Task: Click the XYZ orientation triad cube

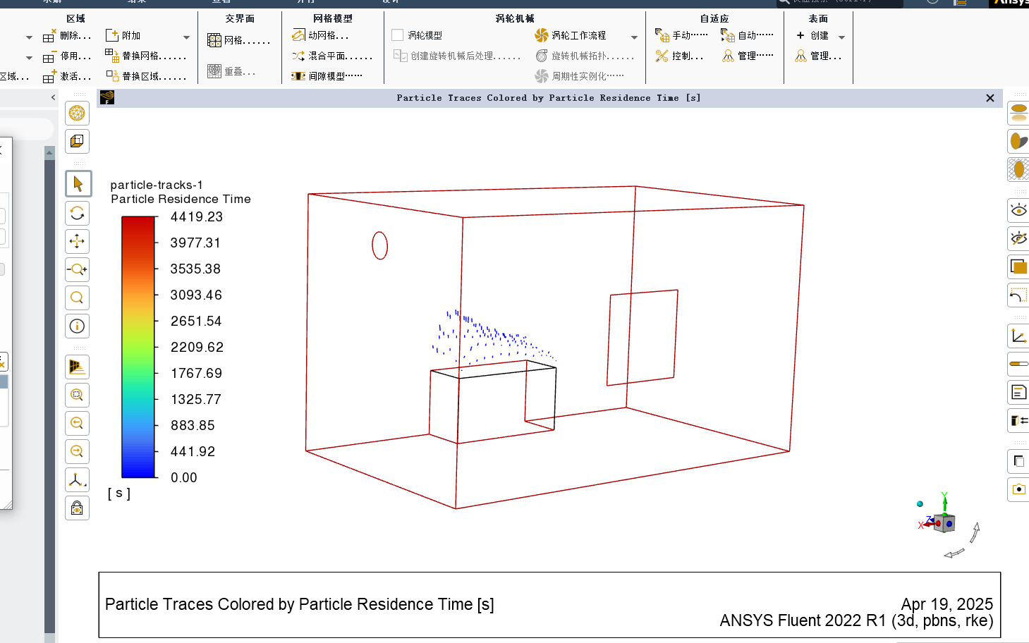Action: [x=943, y=522]
